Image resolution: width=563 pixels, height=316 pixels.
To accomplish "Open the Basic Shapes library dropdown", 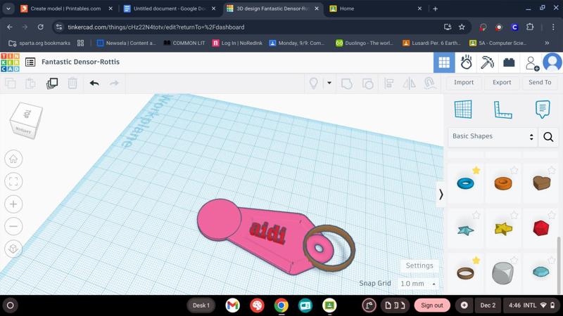I will click(x=492, y=136).
